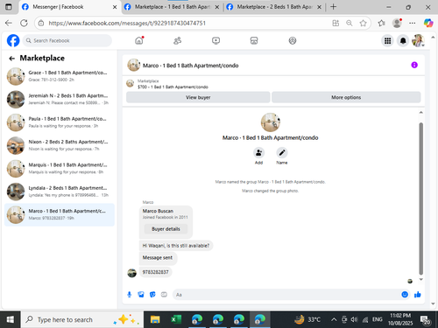Open Facebook notifications bell
Viewport: 438px width, 328px height.
[403, 41]
